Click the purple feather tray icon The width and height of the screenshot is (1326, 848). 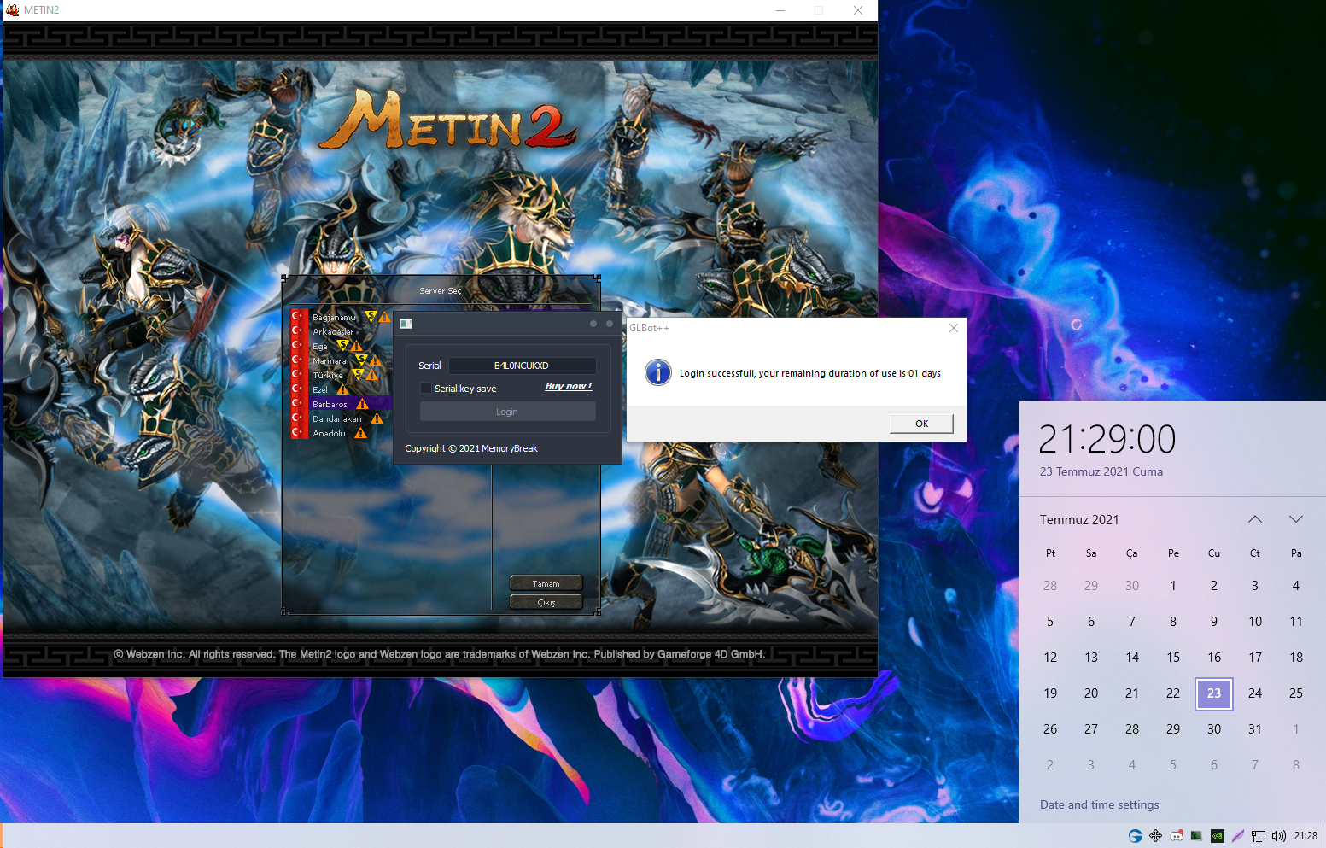[1238, 836]
